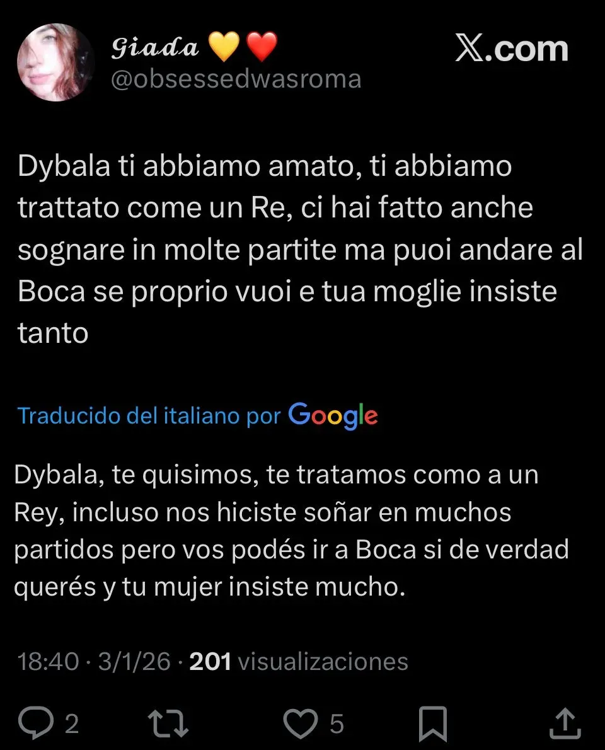605x750 pixels.
Task: Open the 201 visualizaciones count
Action: click(x=299, y=662)
